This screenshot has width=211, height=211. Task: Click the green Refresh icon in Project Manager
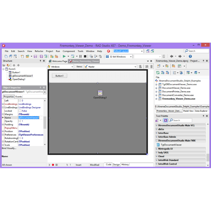tap(158, 73)
